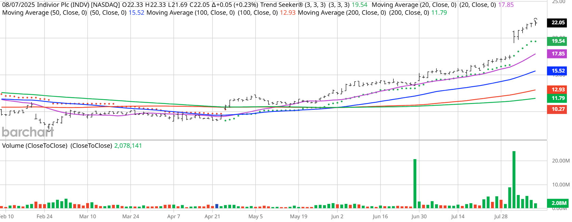Click the Jul 28 date axis label
Image resolution: width=572 pixels, height=222 pixels.
pos(501,217)
